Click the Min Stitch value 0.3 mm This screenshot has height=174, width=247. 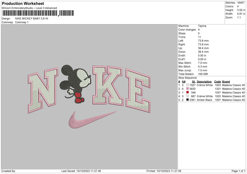pyautogui.click(x=203, y=66)
